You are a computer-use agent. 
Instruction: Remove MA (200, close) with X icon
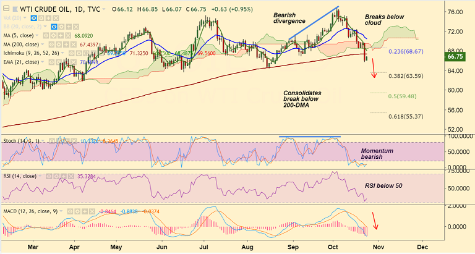[x=74, y=44]
